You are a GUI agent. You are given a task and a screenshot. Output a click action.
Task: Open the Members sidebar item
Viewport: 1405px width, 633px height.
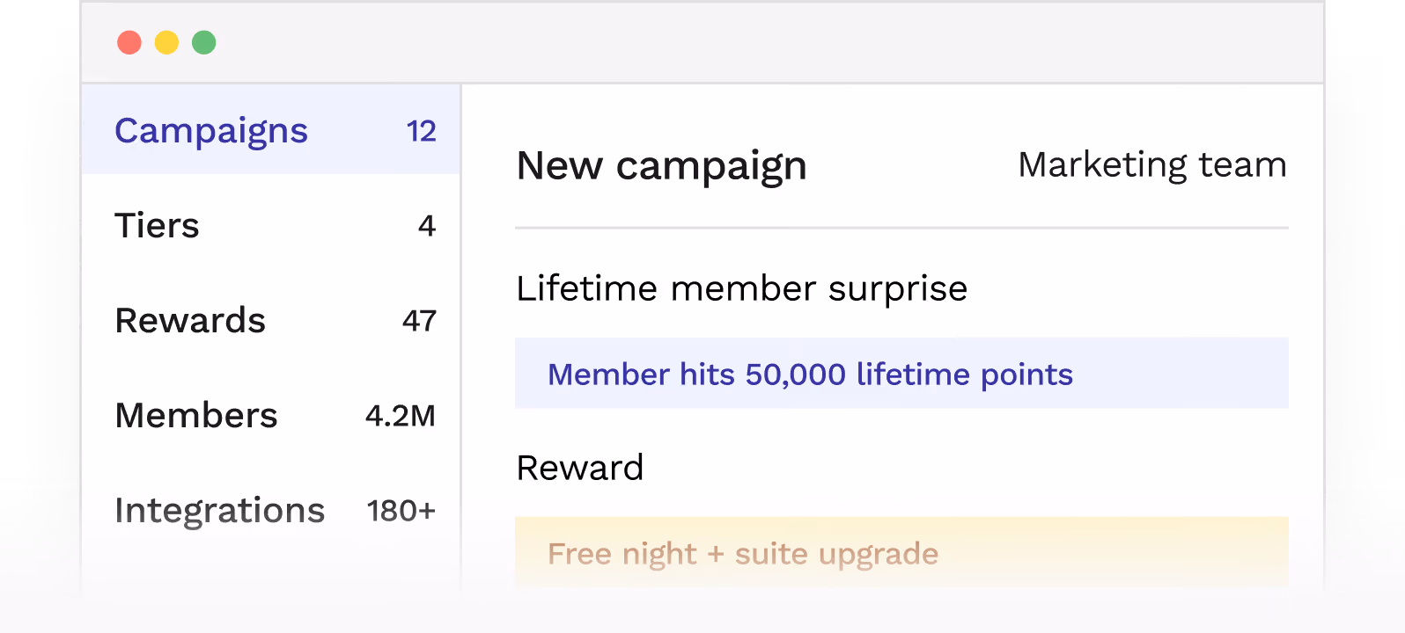pyautogui.click(x=271, y=416)
